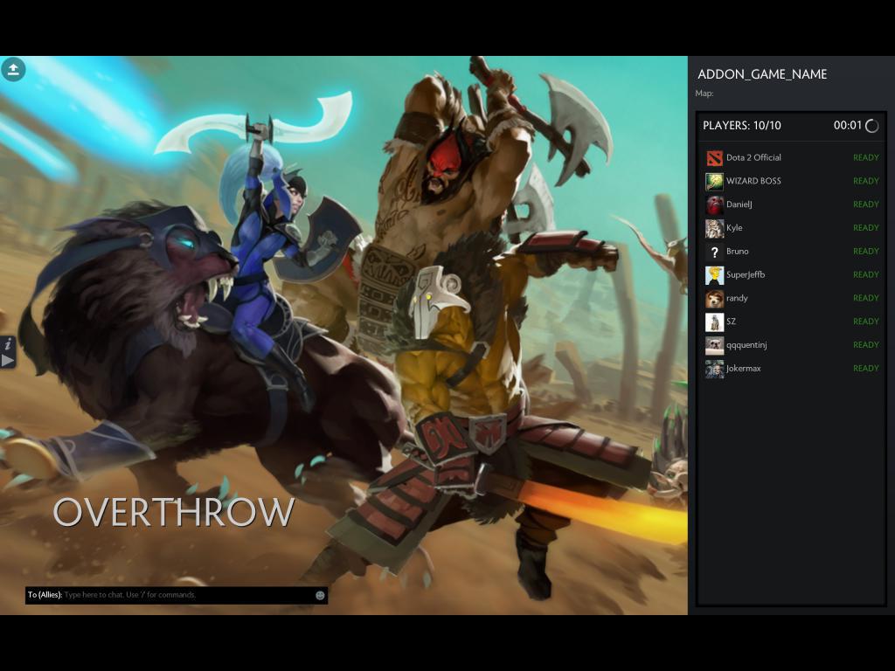Click READY status for SZ

coord(866,322)
